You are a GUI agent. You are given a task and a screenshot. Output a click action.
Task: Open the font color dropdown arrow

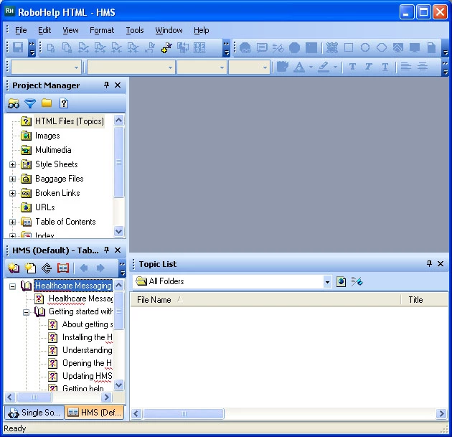[311, 67]
